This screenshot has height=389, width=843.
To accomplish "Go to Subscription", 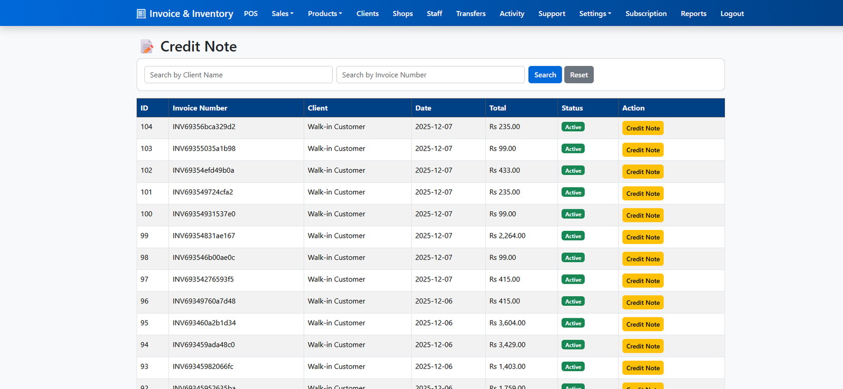I will (x=646, y=14).
